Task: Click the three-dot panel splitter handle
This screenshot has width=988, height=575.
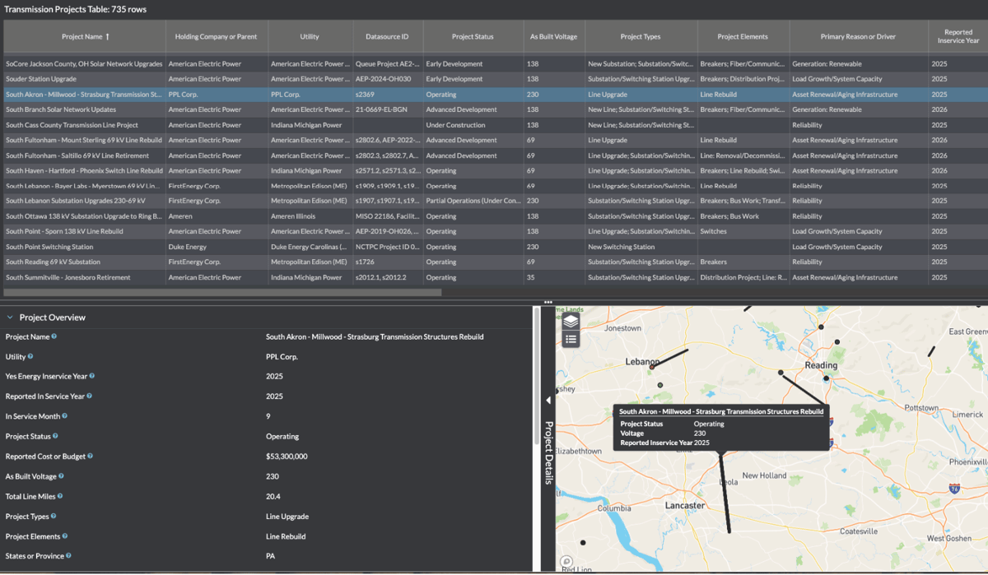Action: pos(548,303)
